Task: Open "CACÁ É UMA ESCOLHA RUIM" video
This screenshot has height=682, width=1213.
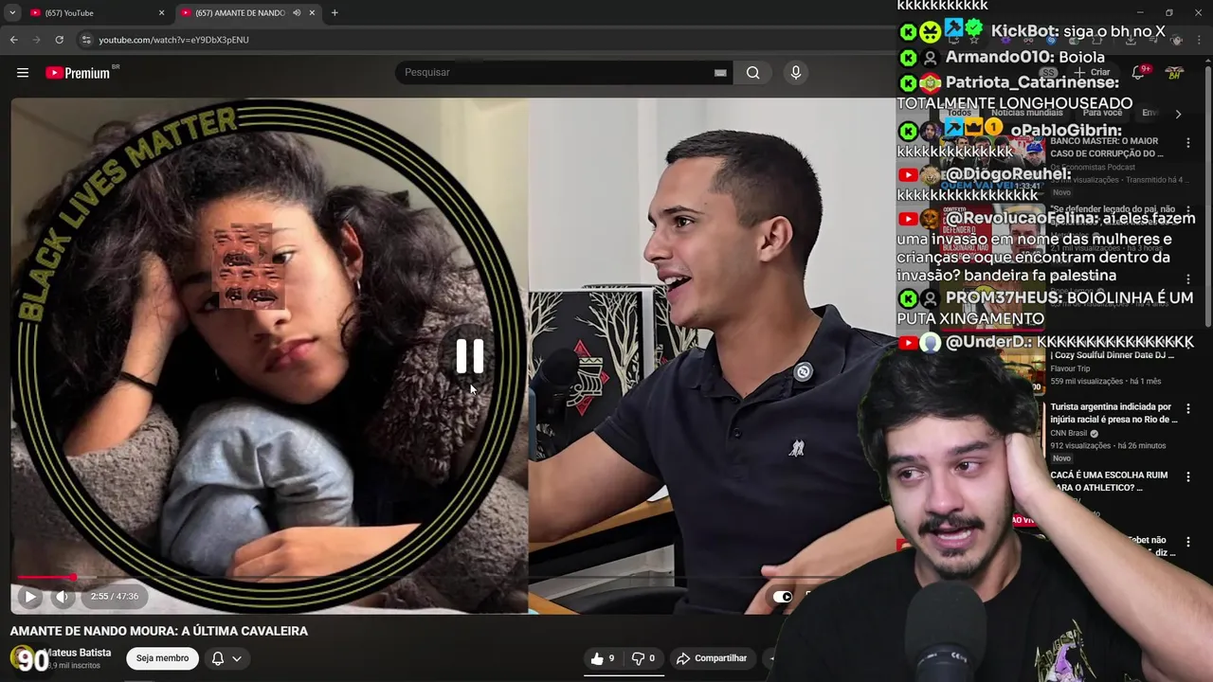Action: 1109,481
